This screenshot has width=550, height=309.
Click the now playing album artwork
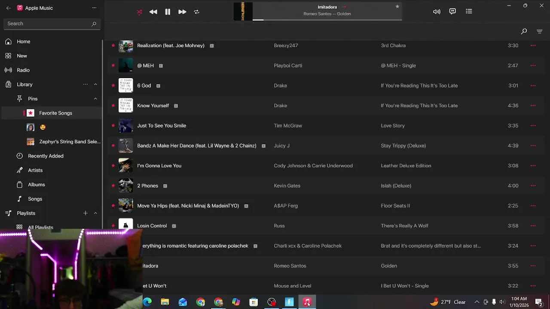243,12
